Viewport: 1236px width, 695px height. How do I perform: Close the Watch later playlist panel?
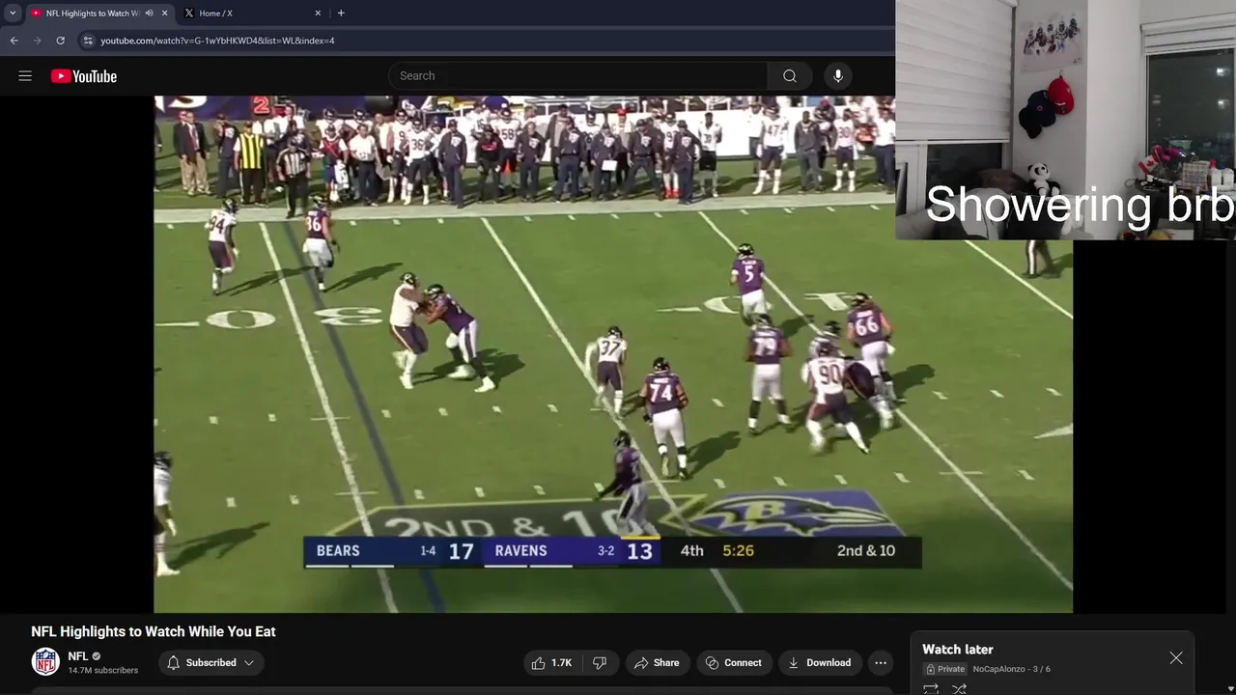(x=1176, y=658)
